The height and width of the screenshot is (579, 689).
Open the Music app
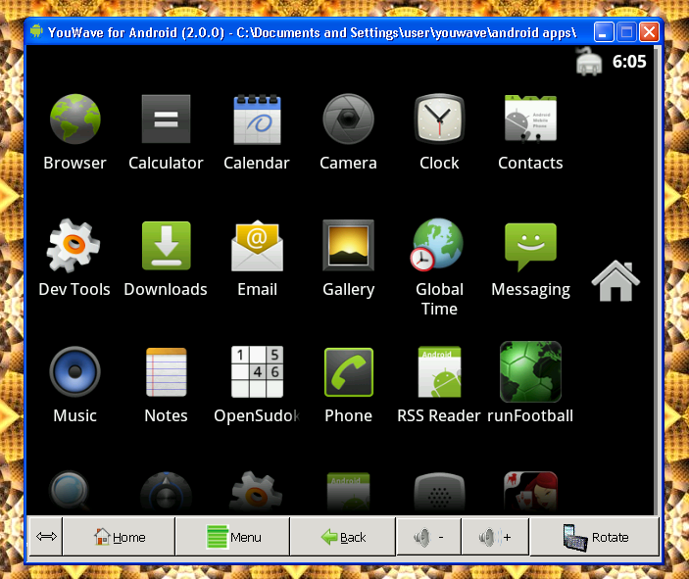(75, 372)
